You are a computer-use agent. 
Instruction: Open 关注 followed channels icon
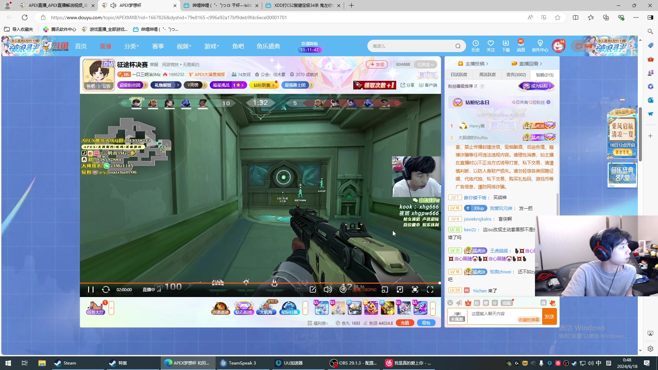click(x=491, y=46)
